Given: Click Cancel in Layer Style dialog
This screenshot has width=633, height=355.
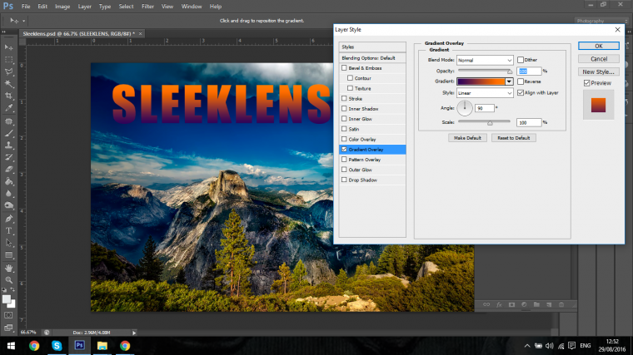Looking at the screenshot, I should coord(599,59).
